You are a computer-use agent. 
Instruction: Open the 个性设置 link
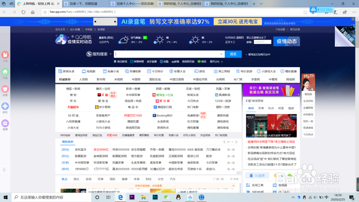[280, 29]
